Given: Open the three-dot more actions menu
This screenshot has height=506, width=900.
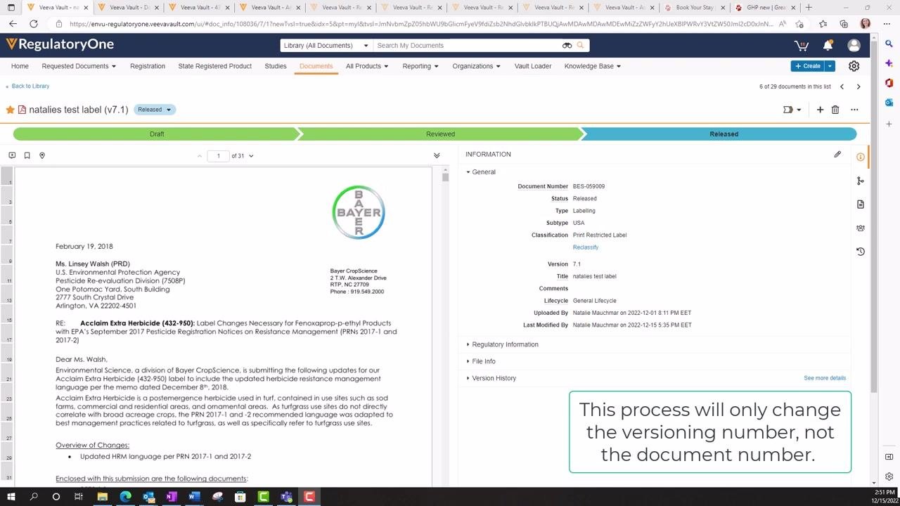Looking at the screenshot, I should (x=854, y=110).
